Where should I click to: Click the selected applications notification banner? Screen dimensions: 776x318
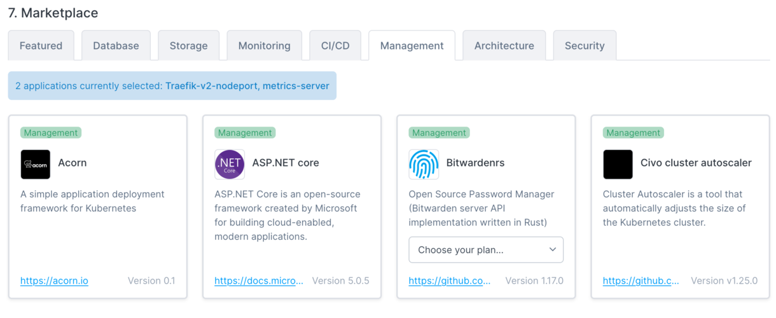point(172,86)
